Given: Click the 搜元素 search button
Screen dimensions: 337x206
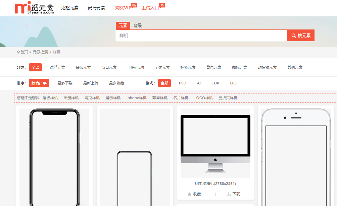Looking at the screenshot, I should pos(301,36).
